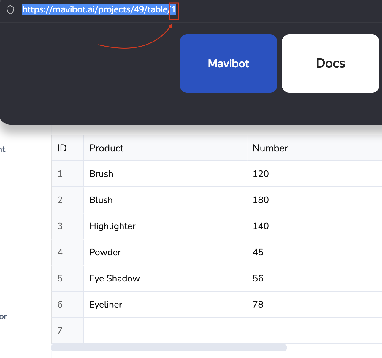The height and width of the screenshot is (358, 382).
Task: Select the Number column header
Action: 270,148
